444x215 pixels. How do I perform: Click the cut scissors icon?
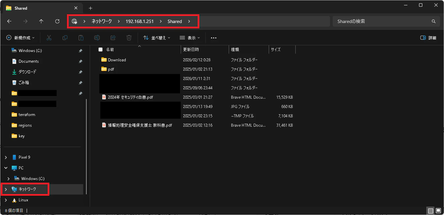[x=49, y=38]
